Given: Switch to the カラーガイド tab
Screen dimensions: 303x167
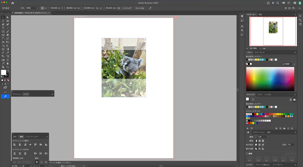Looking at the screenshot, I should pyautogui.click(x=260, y=53).
